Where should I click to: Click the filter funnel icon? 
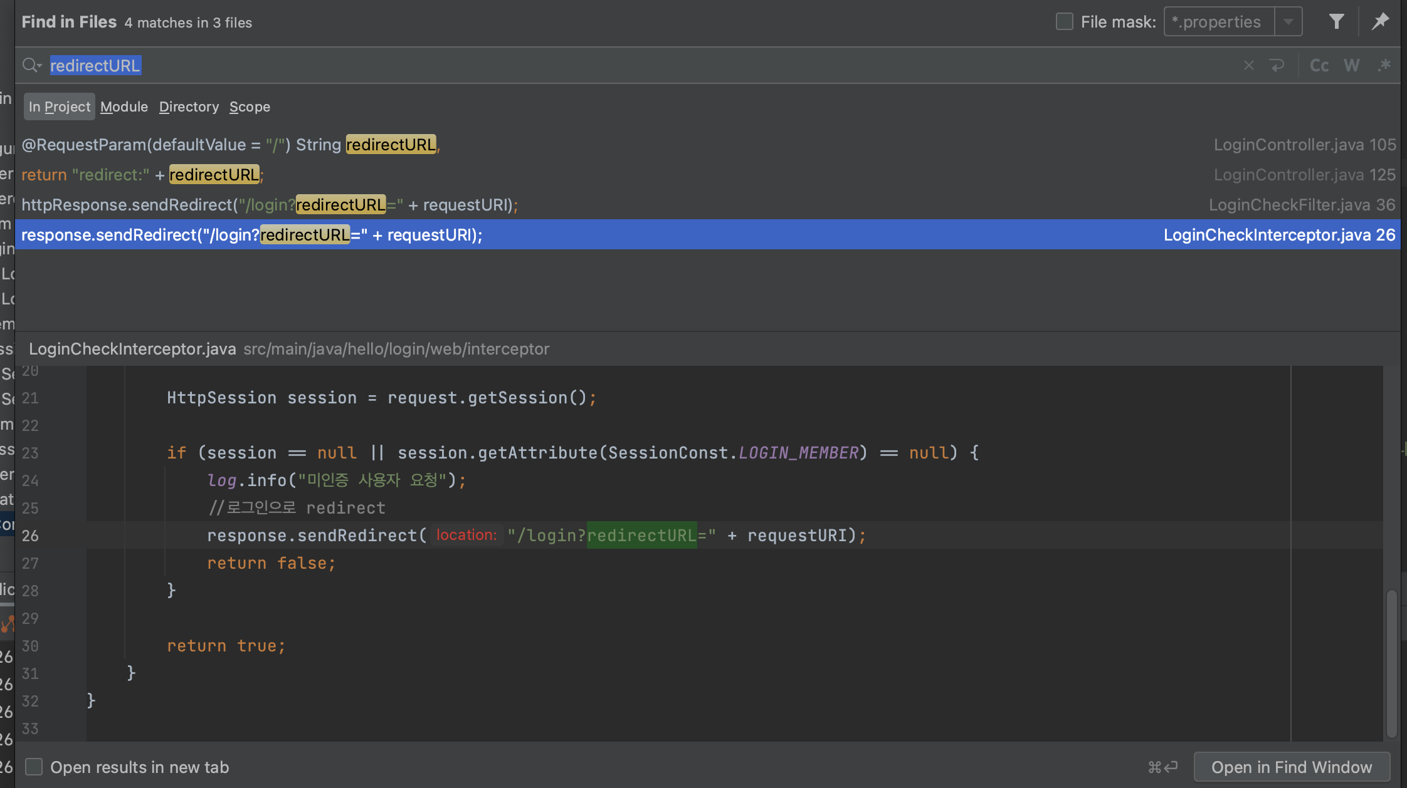[1336, 22]
